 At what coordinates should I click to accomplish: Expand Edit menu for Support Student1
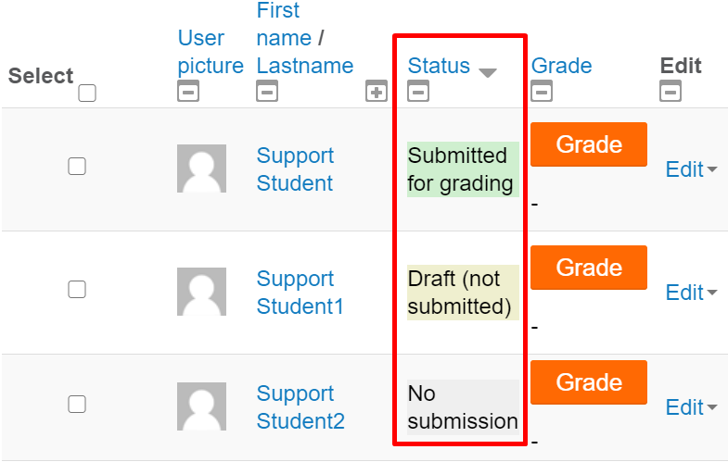[691, 293]
